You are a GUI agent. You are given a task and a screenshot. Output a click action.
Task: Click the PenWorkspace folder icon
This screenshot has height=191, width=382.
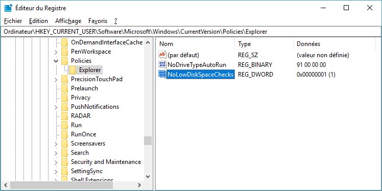(64, 52)
